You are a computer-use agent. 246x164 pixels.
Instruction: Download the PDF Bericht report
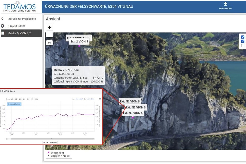tap(225, 6)
